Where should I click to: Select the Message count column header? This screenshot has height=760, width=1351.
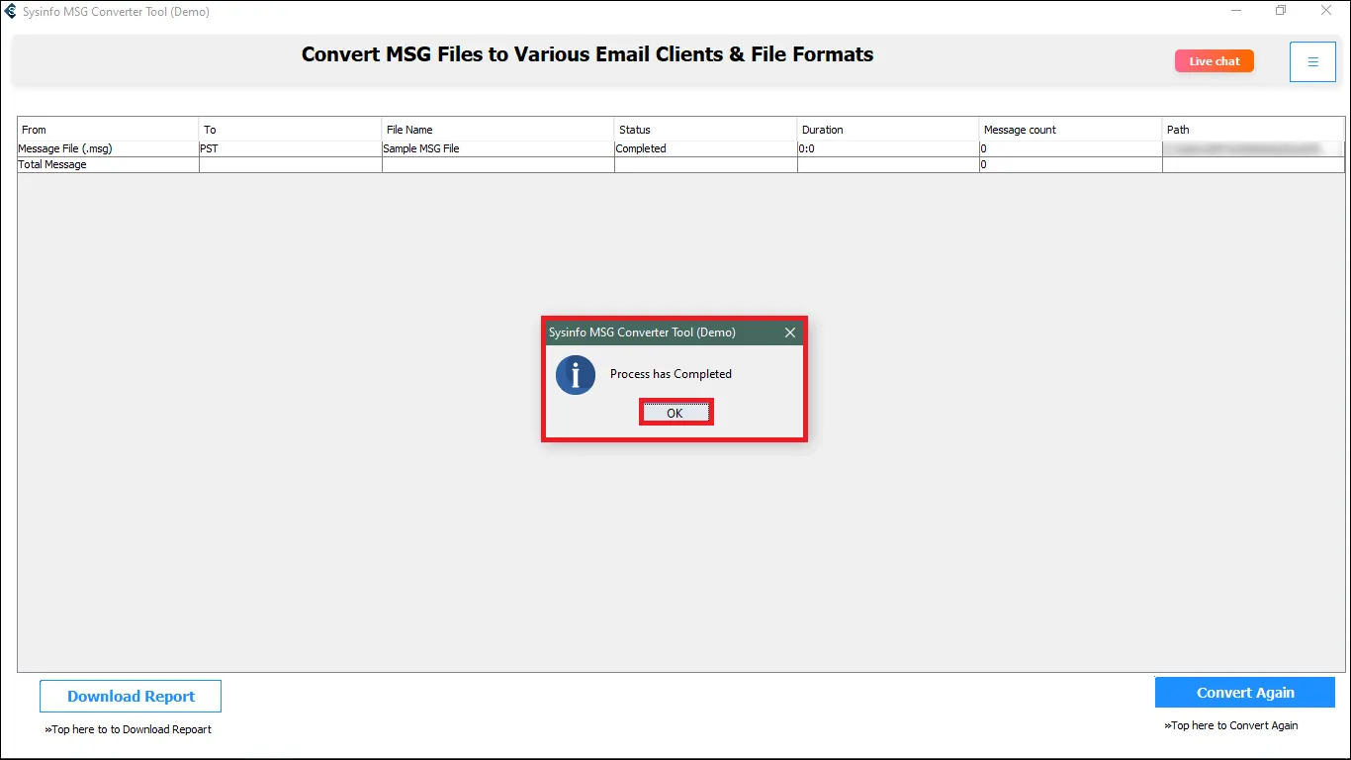(x=1071, y=130)
